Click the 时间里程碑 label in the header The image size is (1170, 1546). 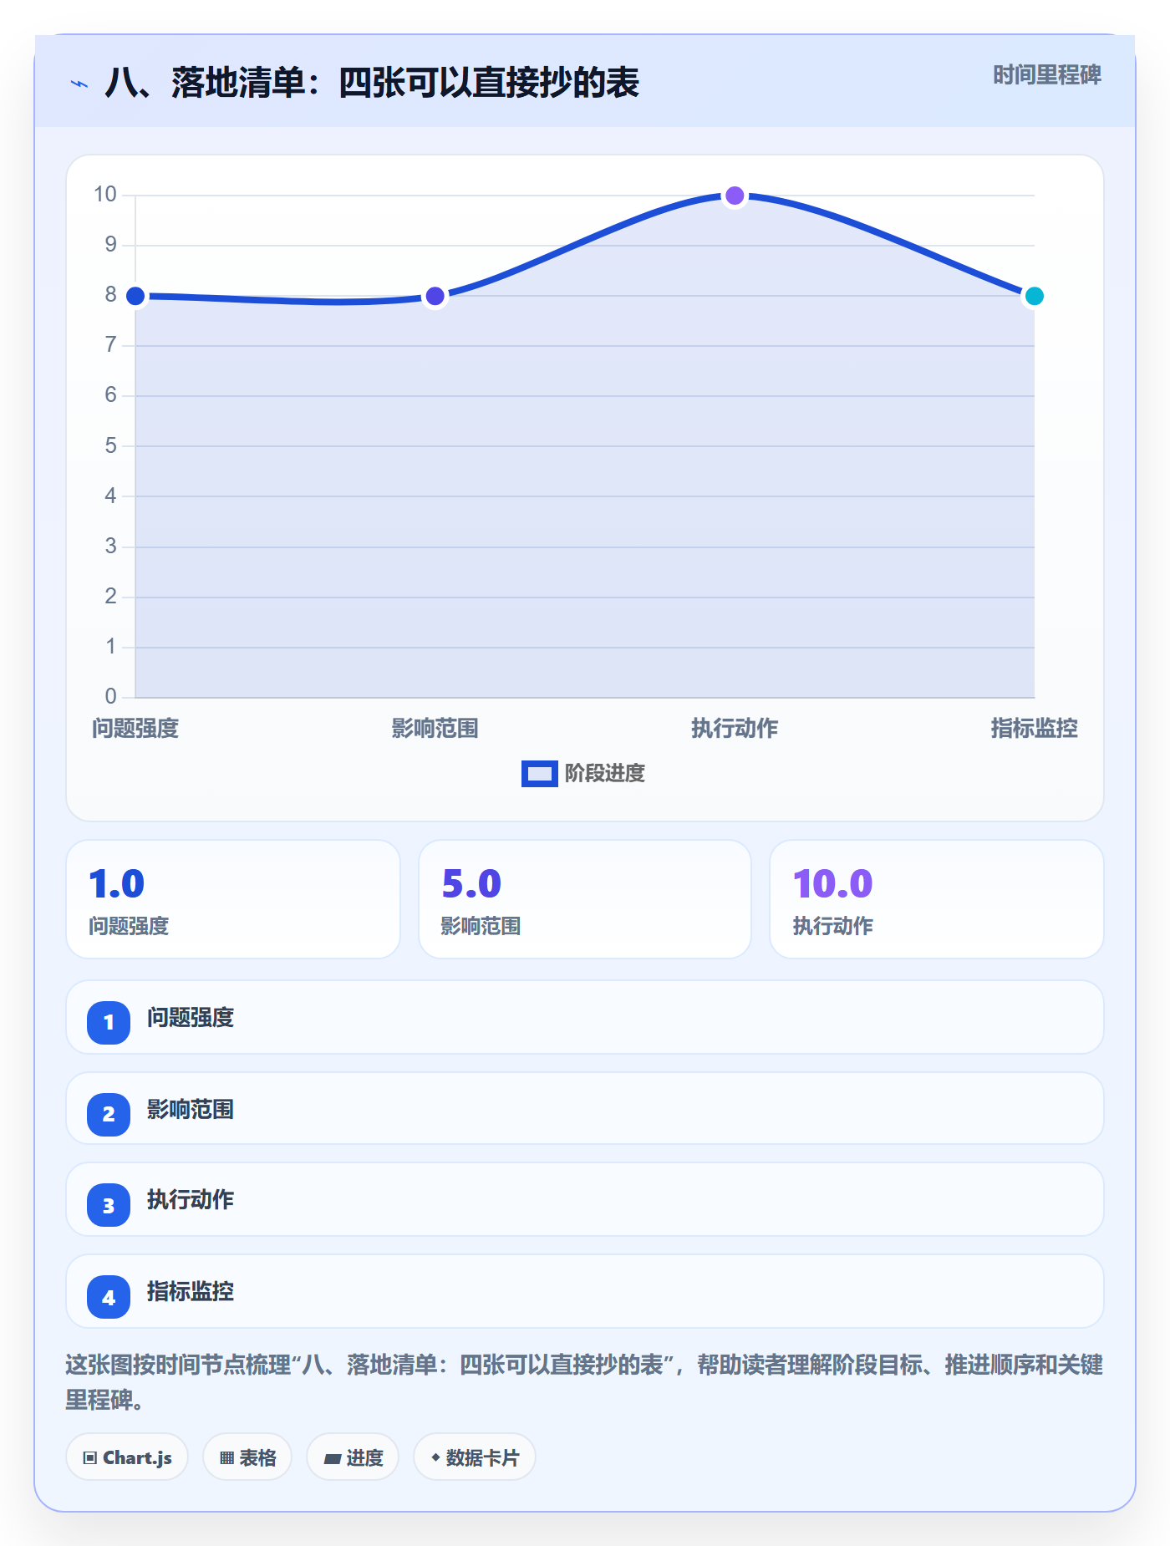tap(1046, 75)
